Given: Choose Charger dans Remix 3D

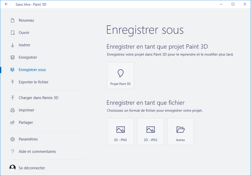Looking at the screenshot, I should pos(38,98).
